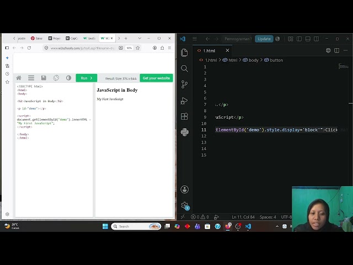Split the VS Code editor right

click(x=337, y=50)
